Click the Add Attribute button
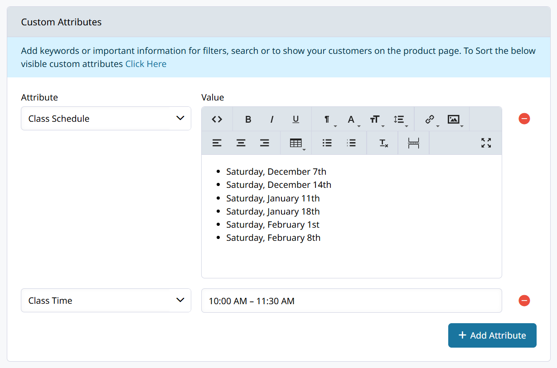 click(492, 335)
